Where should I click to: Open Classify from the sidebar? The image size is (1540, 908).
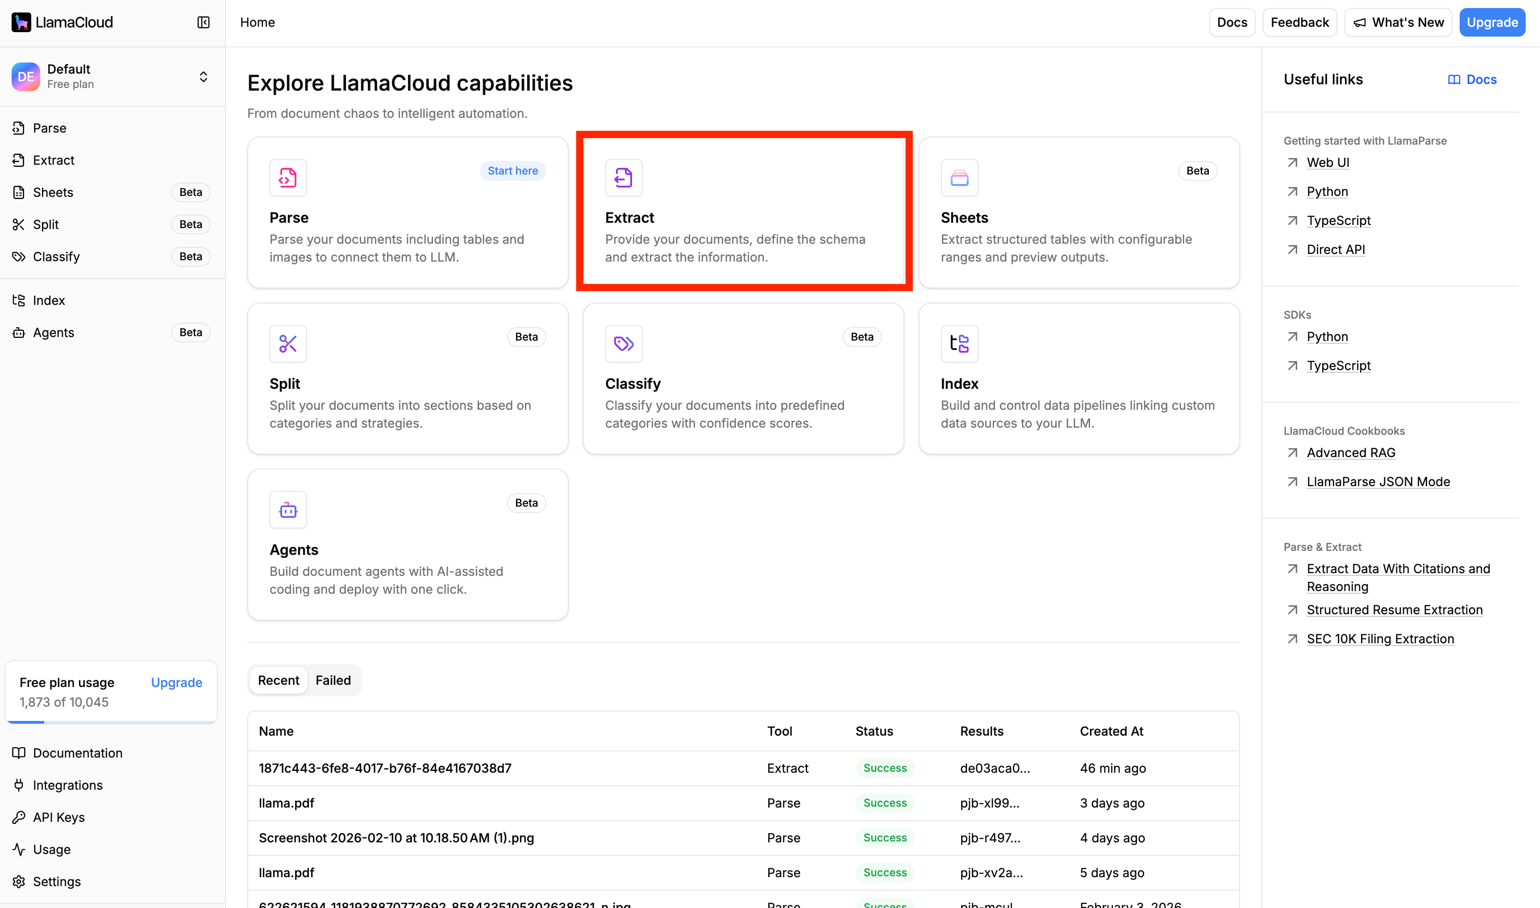[x=112, y=256]
